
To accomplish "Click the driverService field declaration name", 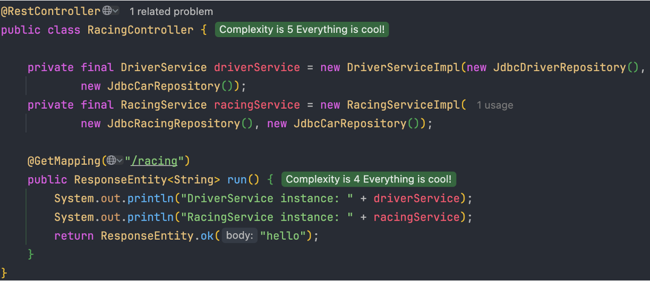I will click(x=257, y=67).
